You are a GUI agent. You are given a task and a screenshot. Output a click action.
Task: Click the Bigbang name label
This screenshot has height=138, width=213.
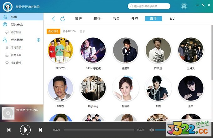click(x=93, y=106)
